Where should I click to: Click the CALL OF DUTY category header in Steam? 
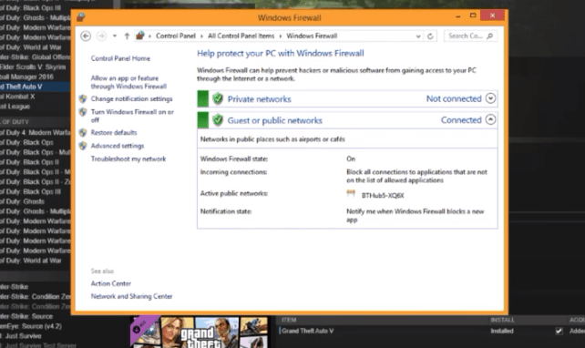point(15,122)
